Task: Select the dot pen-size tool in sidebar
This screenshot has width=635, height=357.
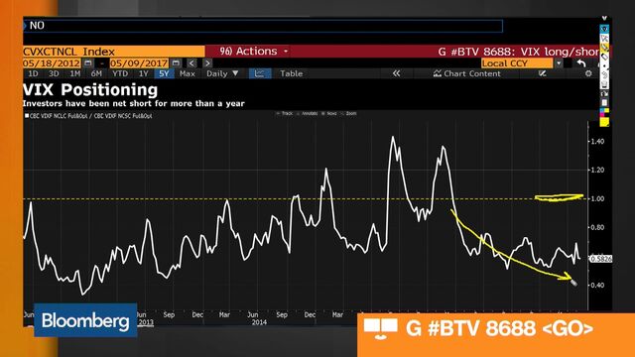Action: tap(604, 65)
